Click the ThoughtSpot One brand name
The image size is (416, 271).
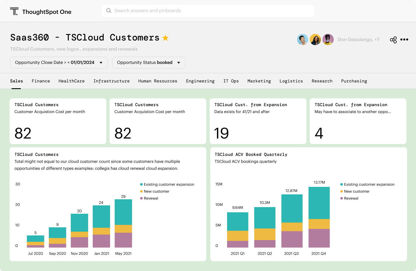47,12
